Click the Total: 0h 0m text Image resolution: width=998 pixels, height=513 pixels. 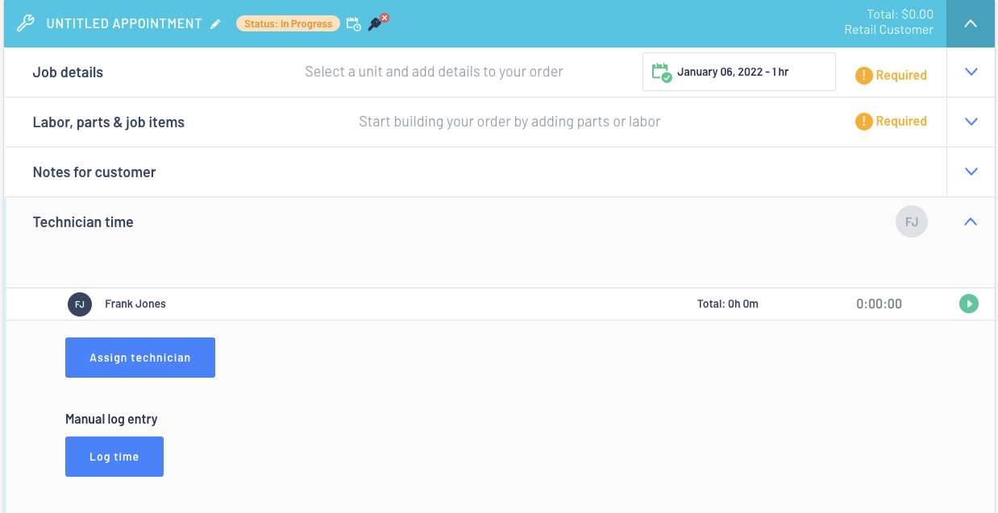[727, 304]
